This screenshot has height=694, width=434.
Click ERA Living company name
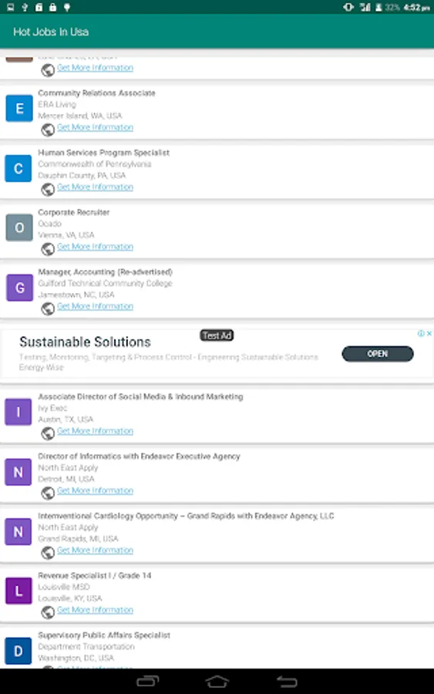click(x=57, y=104)
